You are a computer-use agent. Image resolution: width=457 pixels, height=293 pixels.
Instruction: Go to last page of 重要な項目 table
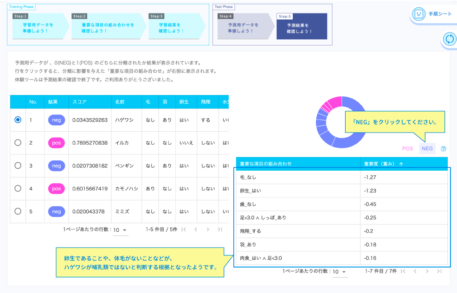click(x=439, y=271)
